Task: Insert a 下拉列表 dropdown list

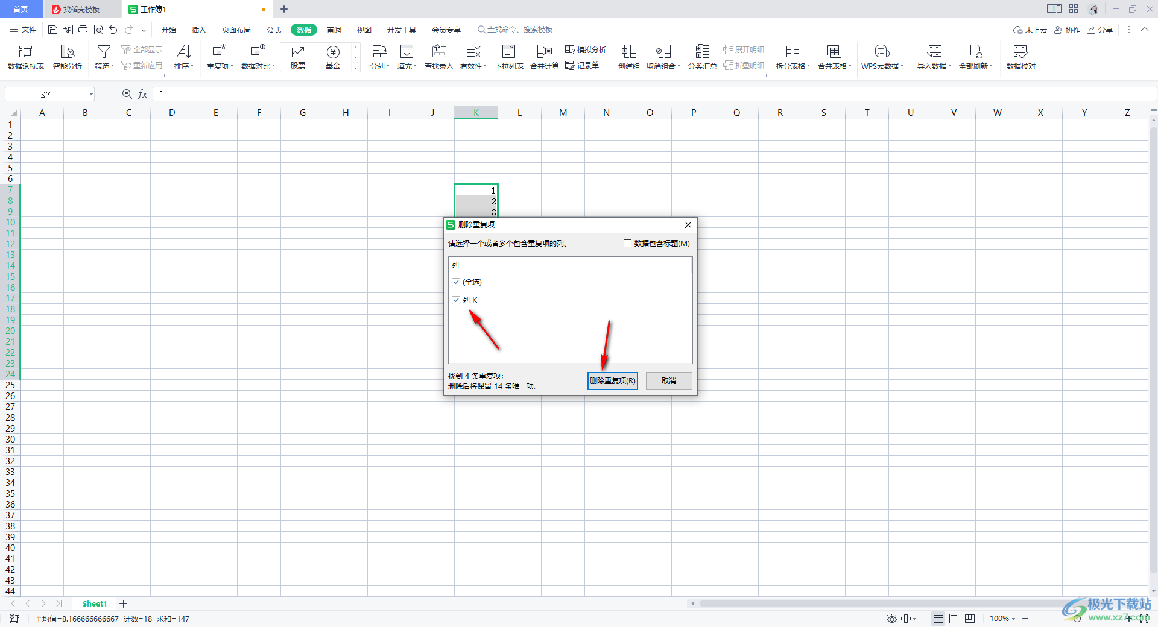Action: pyautogui.click(x=509, y=57)
